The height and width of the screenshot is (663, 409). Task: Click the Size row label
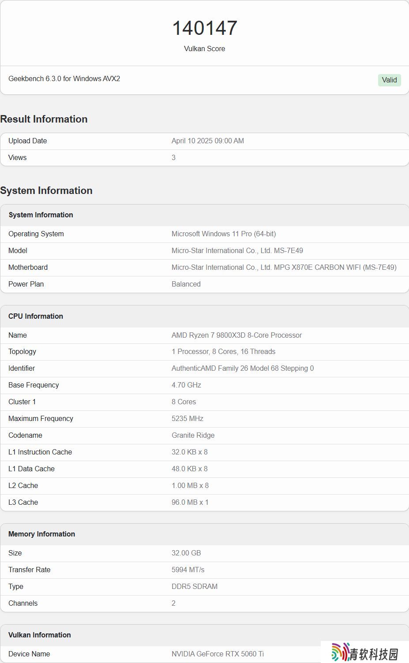point(15,553)
